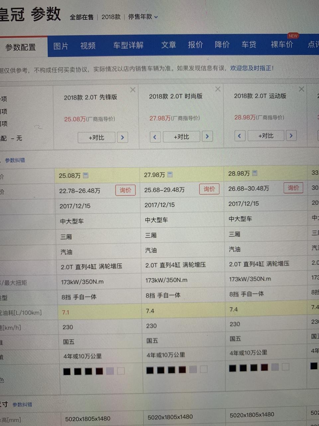Click the dark red swatch for 运动版
Image resolution: width=319 pixels, height=426 pixels.
tap(264, 367)
